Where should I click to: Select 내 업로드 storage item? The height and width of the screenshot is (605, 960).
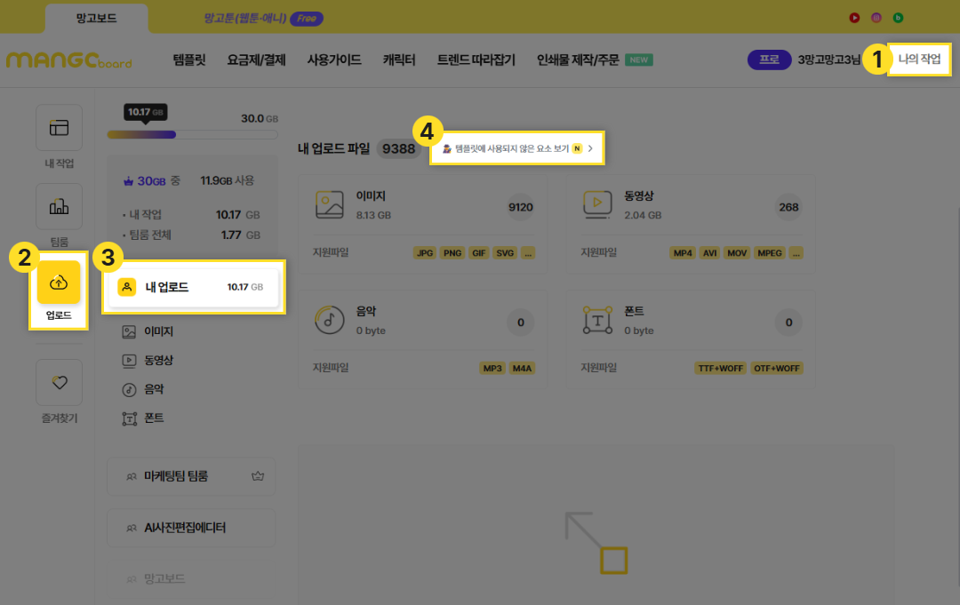tap(192, 287)
